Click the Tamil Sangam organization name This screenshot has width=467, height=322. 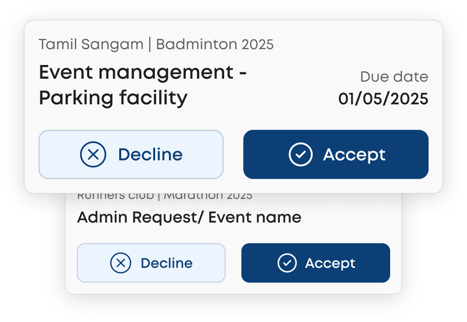point(91,45)
